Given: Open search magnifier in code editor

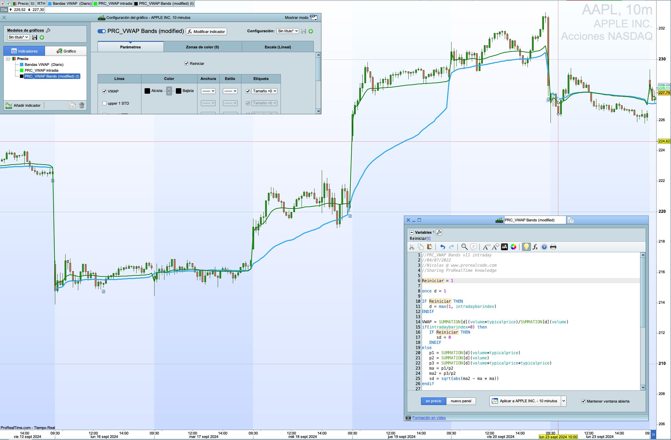Looking at the screenshot, I should [464, 247].
